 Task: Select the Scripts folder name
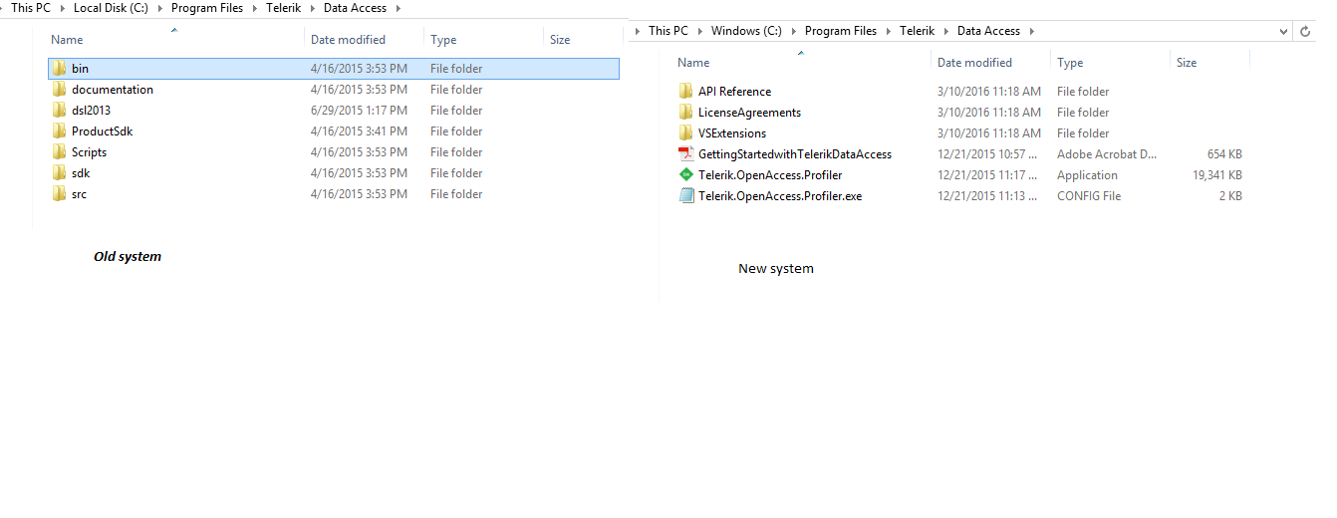pyautogui.click(x=89, y=152)
